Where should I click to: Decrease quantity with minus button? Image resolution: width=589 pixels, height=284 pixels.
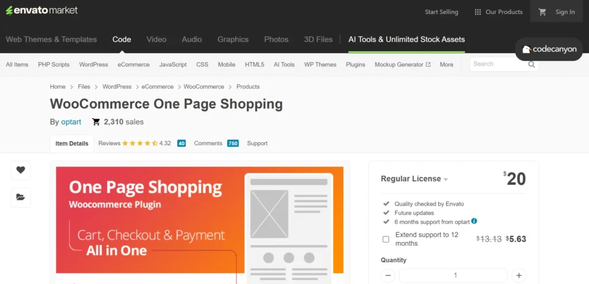388,275
